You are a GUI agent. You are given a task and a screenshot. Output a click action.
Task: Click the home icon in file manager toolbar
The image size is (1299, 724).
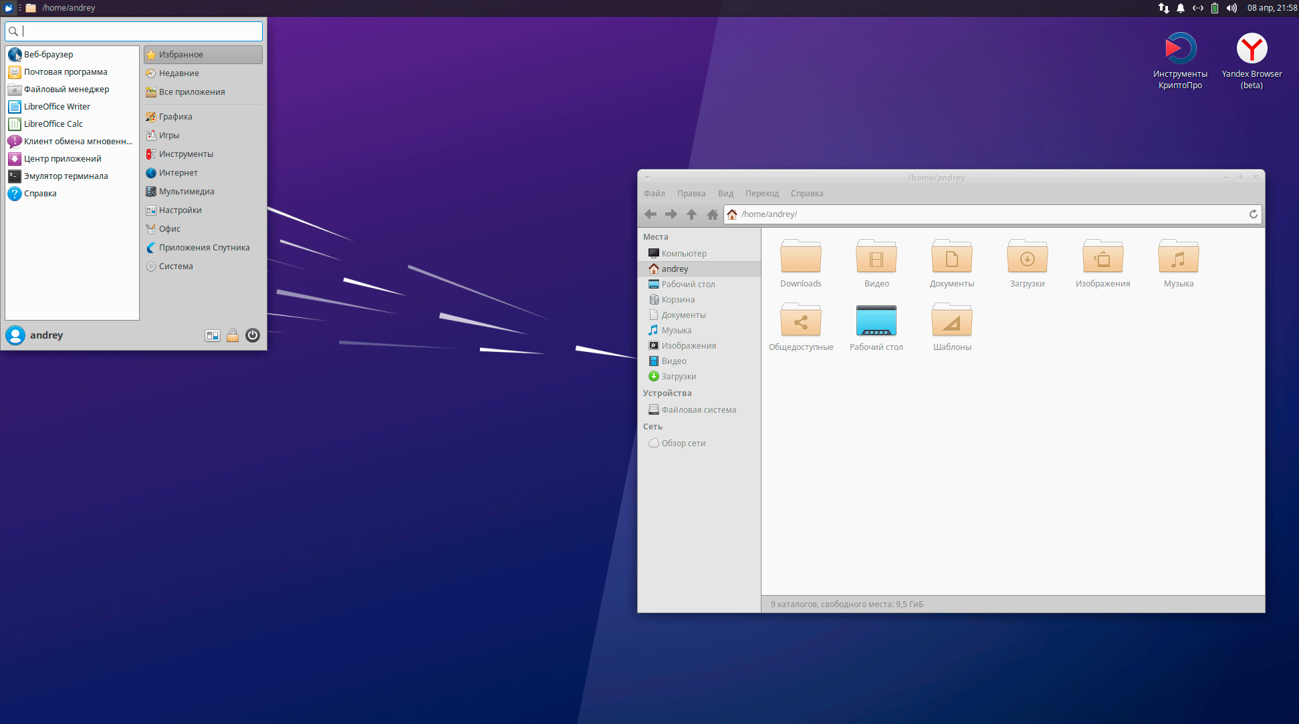click(712, 214)
